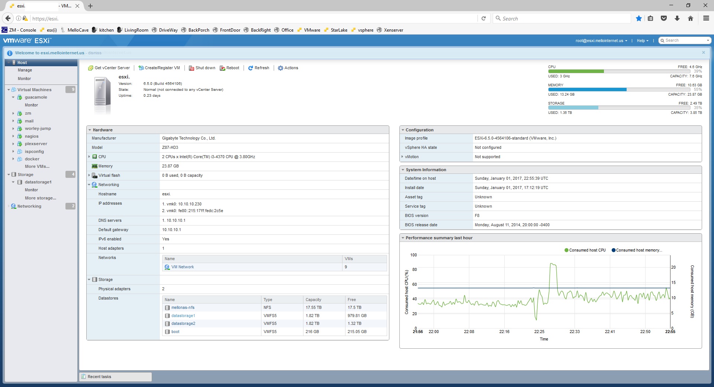Open the Help dropdown menu
The height and width of the screenshot is (387, 714).
click(643, 41)
